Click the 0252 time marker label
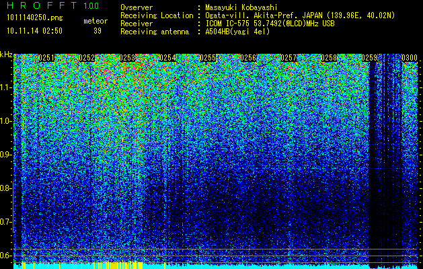The image size is (423, 269). click(87, 58)
